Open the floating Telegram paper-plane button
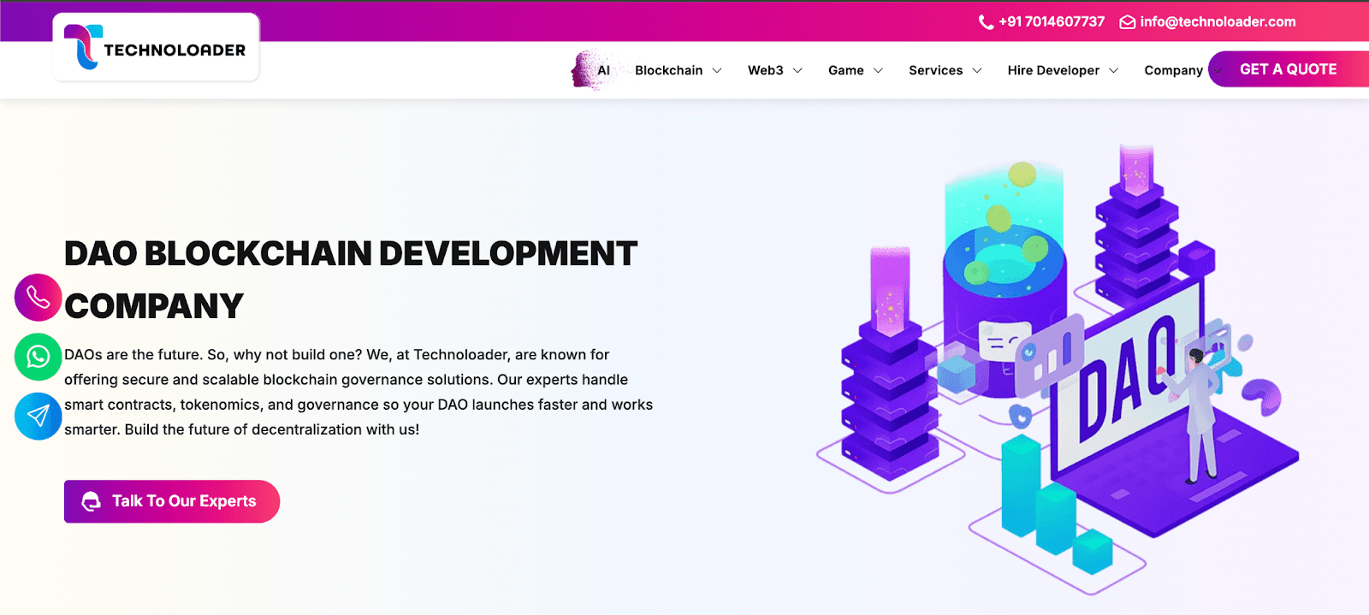1369x615 pixels. pos(39,417)
